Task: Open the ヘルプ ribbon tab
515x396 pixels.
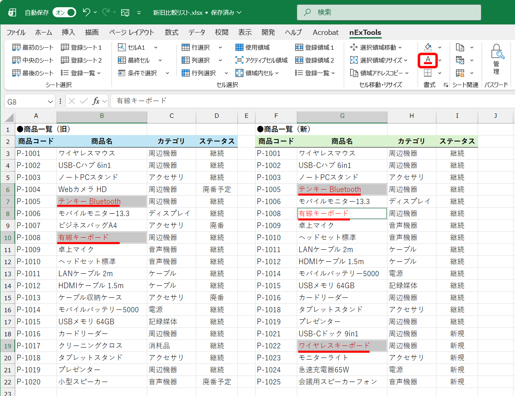Action: (293, 32)
